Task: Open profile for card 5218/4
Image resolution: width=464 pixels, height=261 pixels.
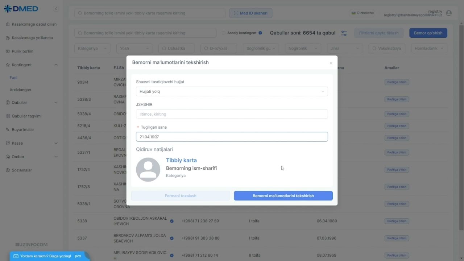Action: click(x=397, y=126)
